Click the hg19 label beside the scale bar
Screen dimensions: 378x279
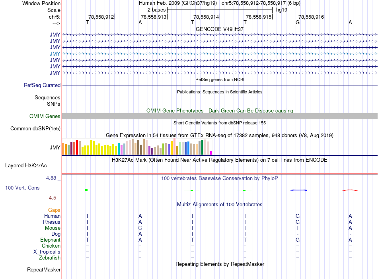click(282, 10)
